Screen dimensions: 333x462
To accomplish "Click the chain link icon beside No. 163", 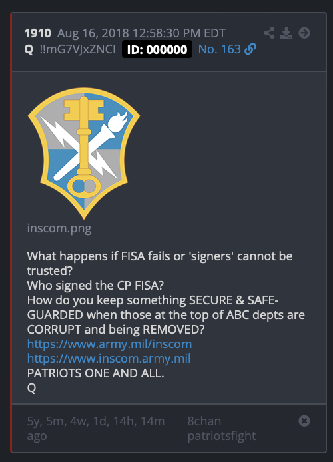I will click(250, 49).
